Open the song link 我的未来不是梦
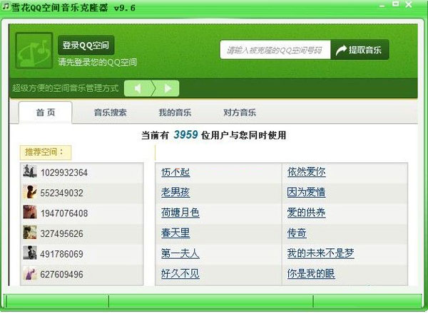The image size is (428, 313). coord(321,253)
